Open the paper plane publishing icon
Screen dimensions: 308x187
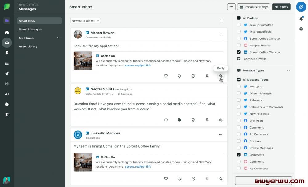[7, 74]
